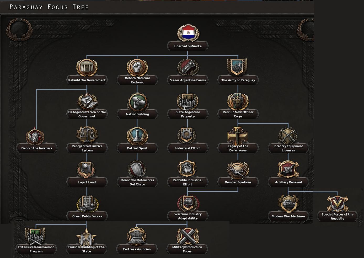
Task: Select Extensive Rearmaemnt Program icon
Action: coord(35,236)
